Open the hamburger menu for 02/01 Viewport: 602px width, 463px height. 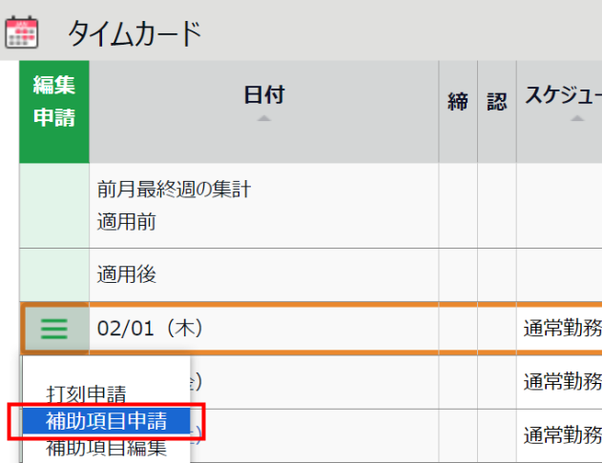[x=54, y=329]
